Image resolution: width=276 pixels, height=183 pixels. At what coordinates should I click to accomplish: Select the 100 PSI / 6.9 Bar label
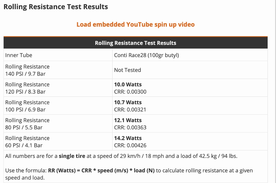click(x=25, y=110)
